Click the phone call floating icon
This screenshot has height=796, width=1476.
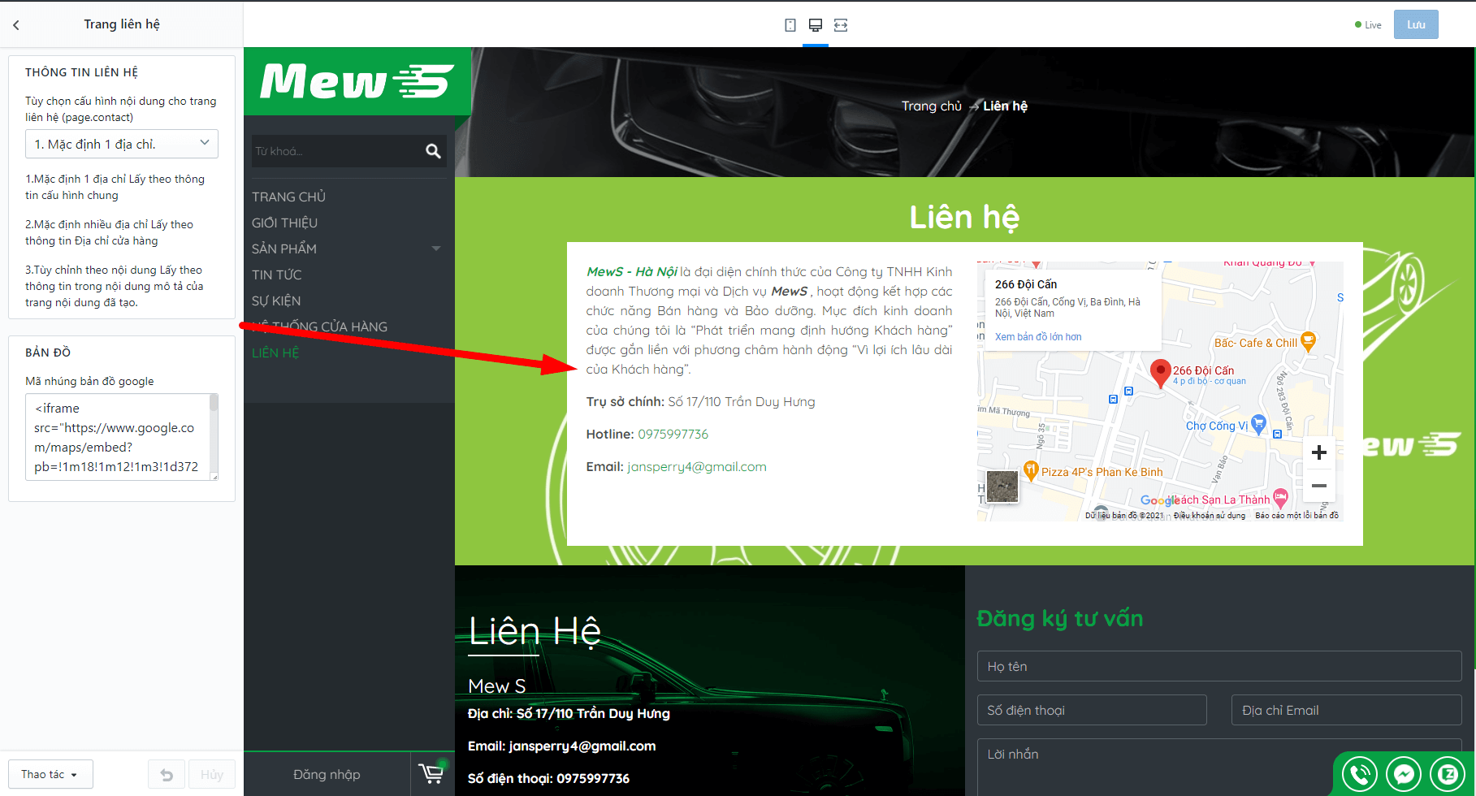tap(1360, 774)
